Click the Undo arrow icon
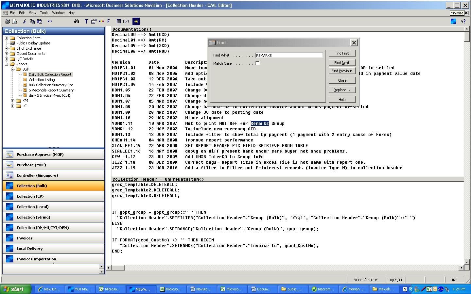The height and width of the screenshot is (294, 471). click(x=50, y=21)
